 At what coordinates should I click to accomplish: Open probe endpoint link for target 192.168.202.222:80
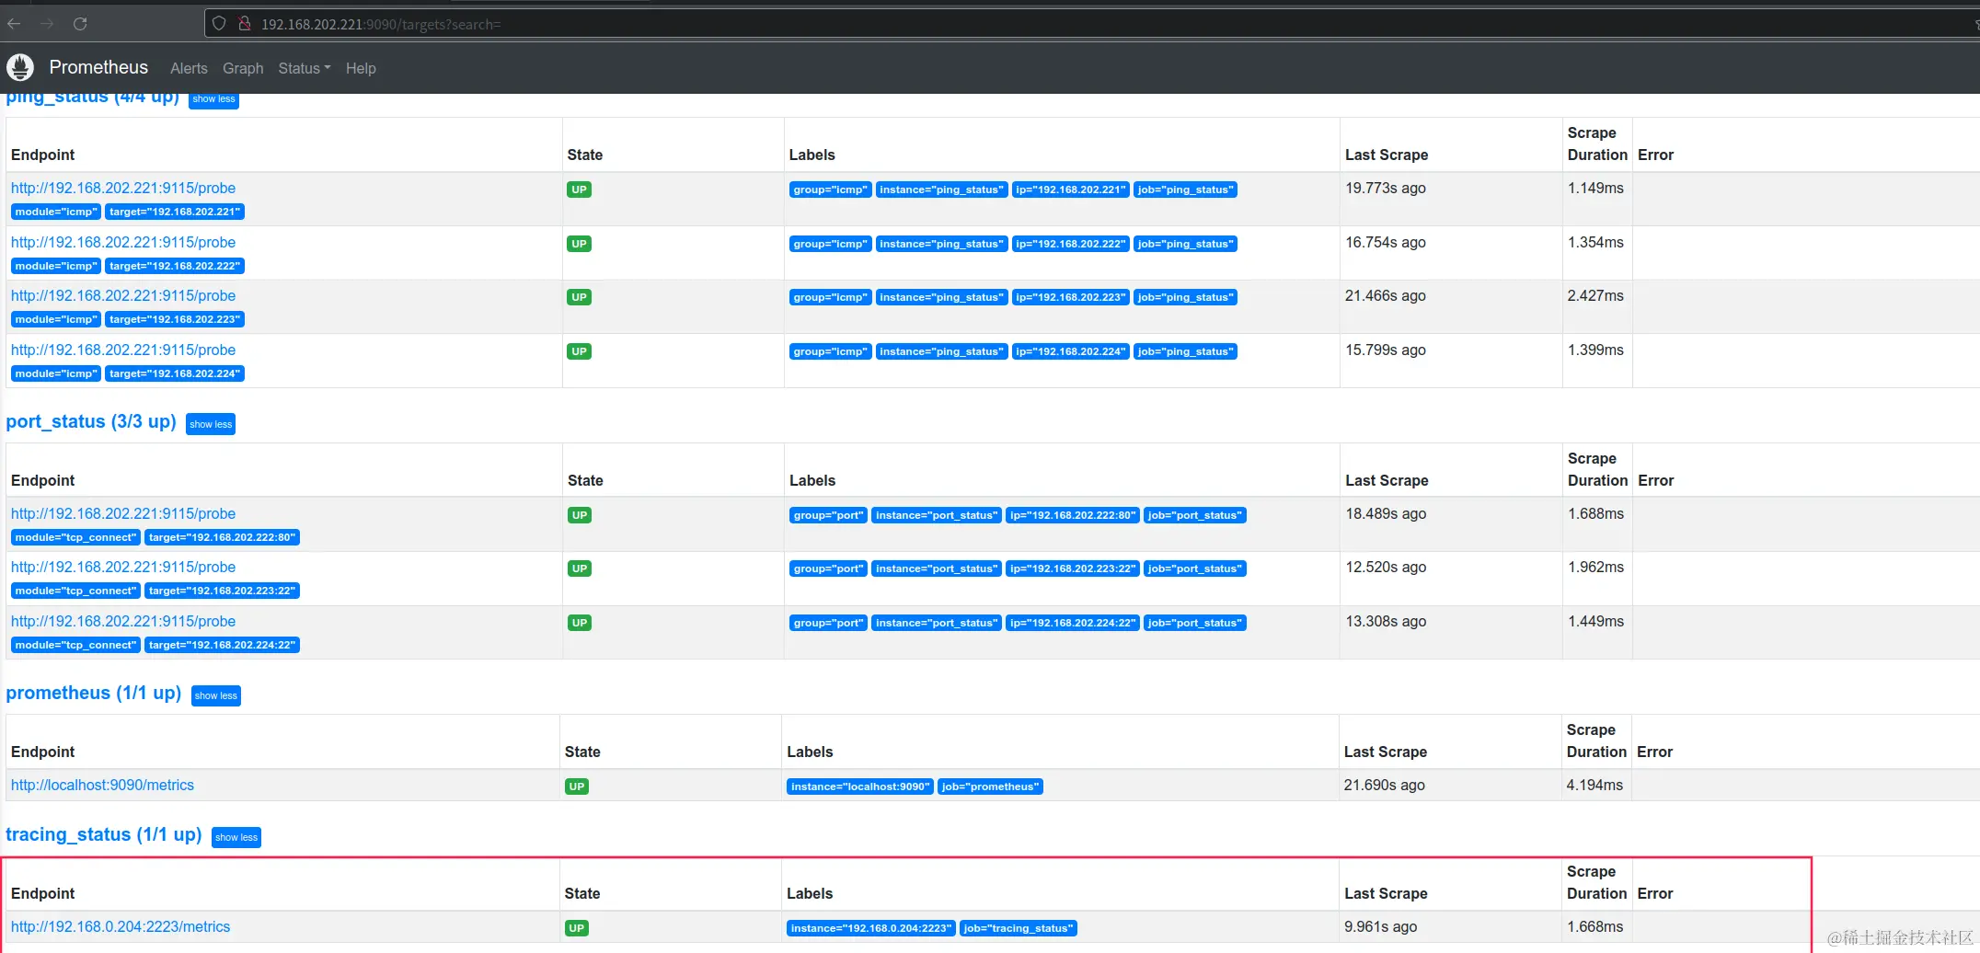tap(123, 513)
